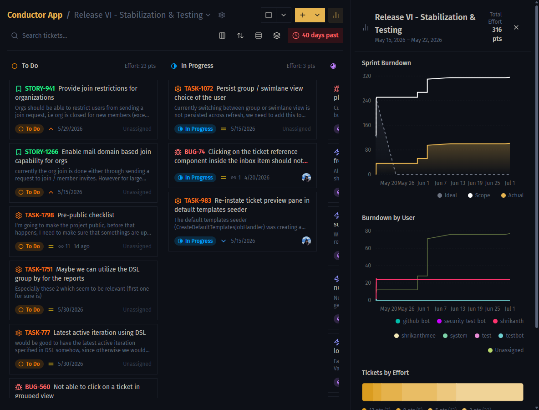Screen dimensions: 539x410
Task: Open ticket TASK-1798 Pre-public checklist
Action: pos(83,231)
